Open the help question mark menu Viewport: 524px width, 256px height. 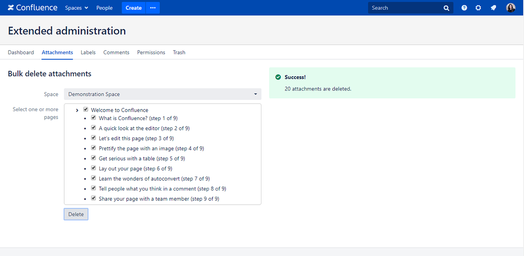tap(464, 8)
